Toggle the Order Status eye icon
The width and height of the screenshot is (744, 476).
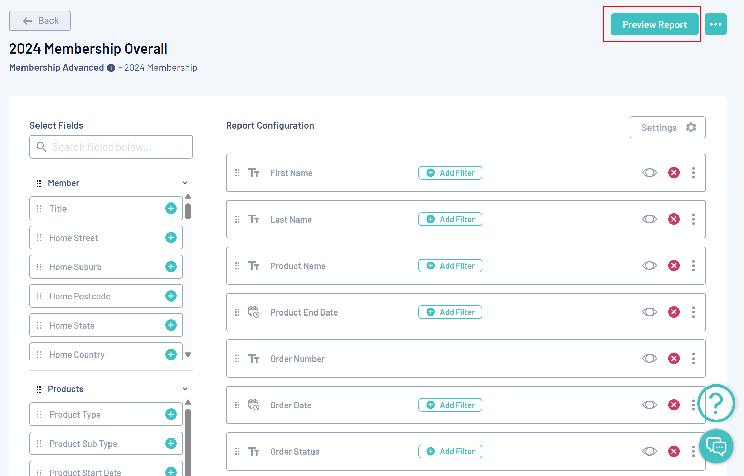coord(650,451)
